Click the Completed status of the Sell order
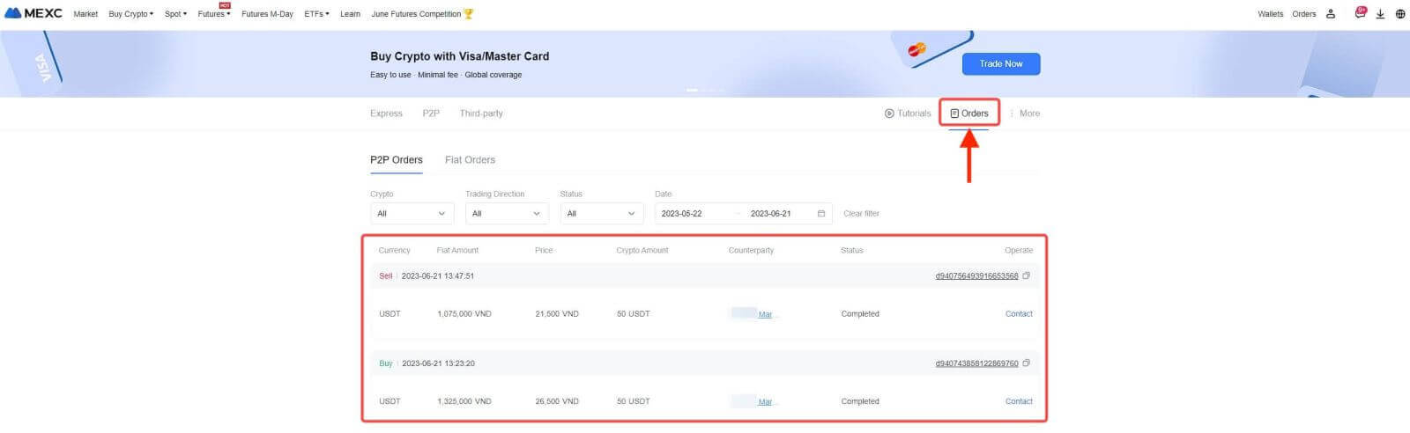Viewport: 1410px width, 433px height. tap(860, 314)
